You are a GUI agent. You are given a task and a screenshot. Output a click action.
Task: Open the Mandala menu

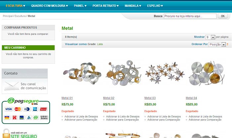133,6
